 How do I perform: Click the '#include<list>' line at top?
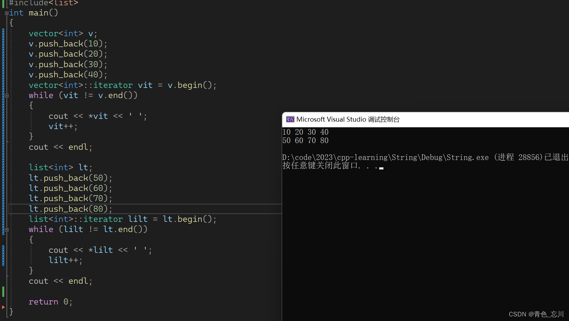(44, 3)
